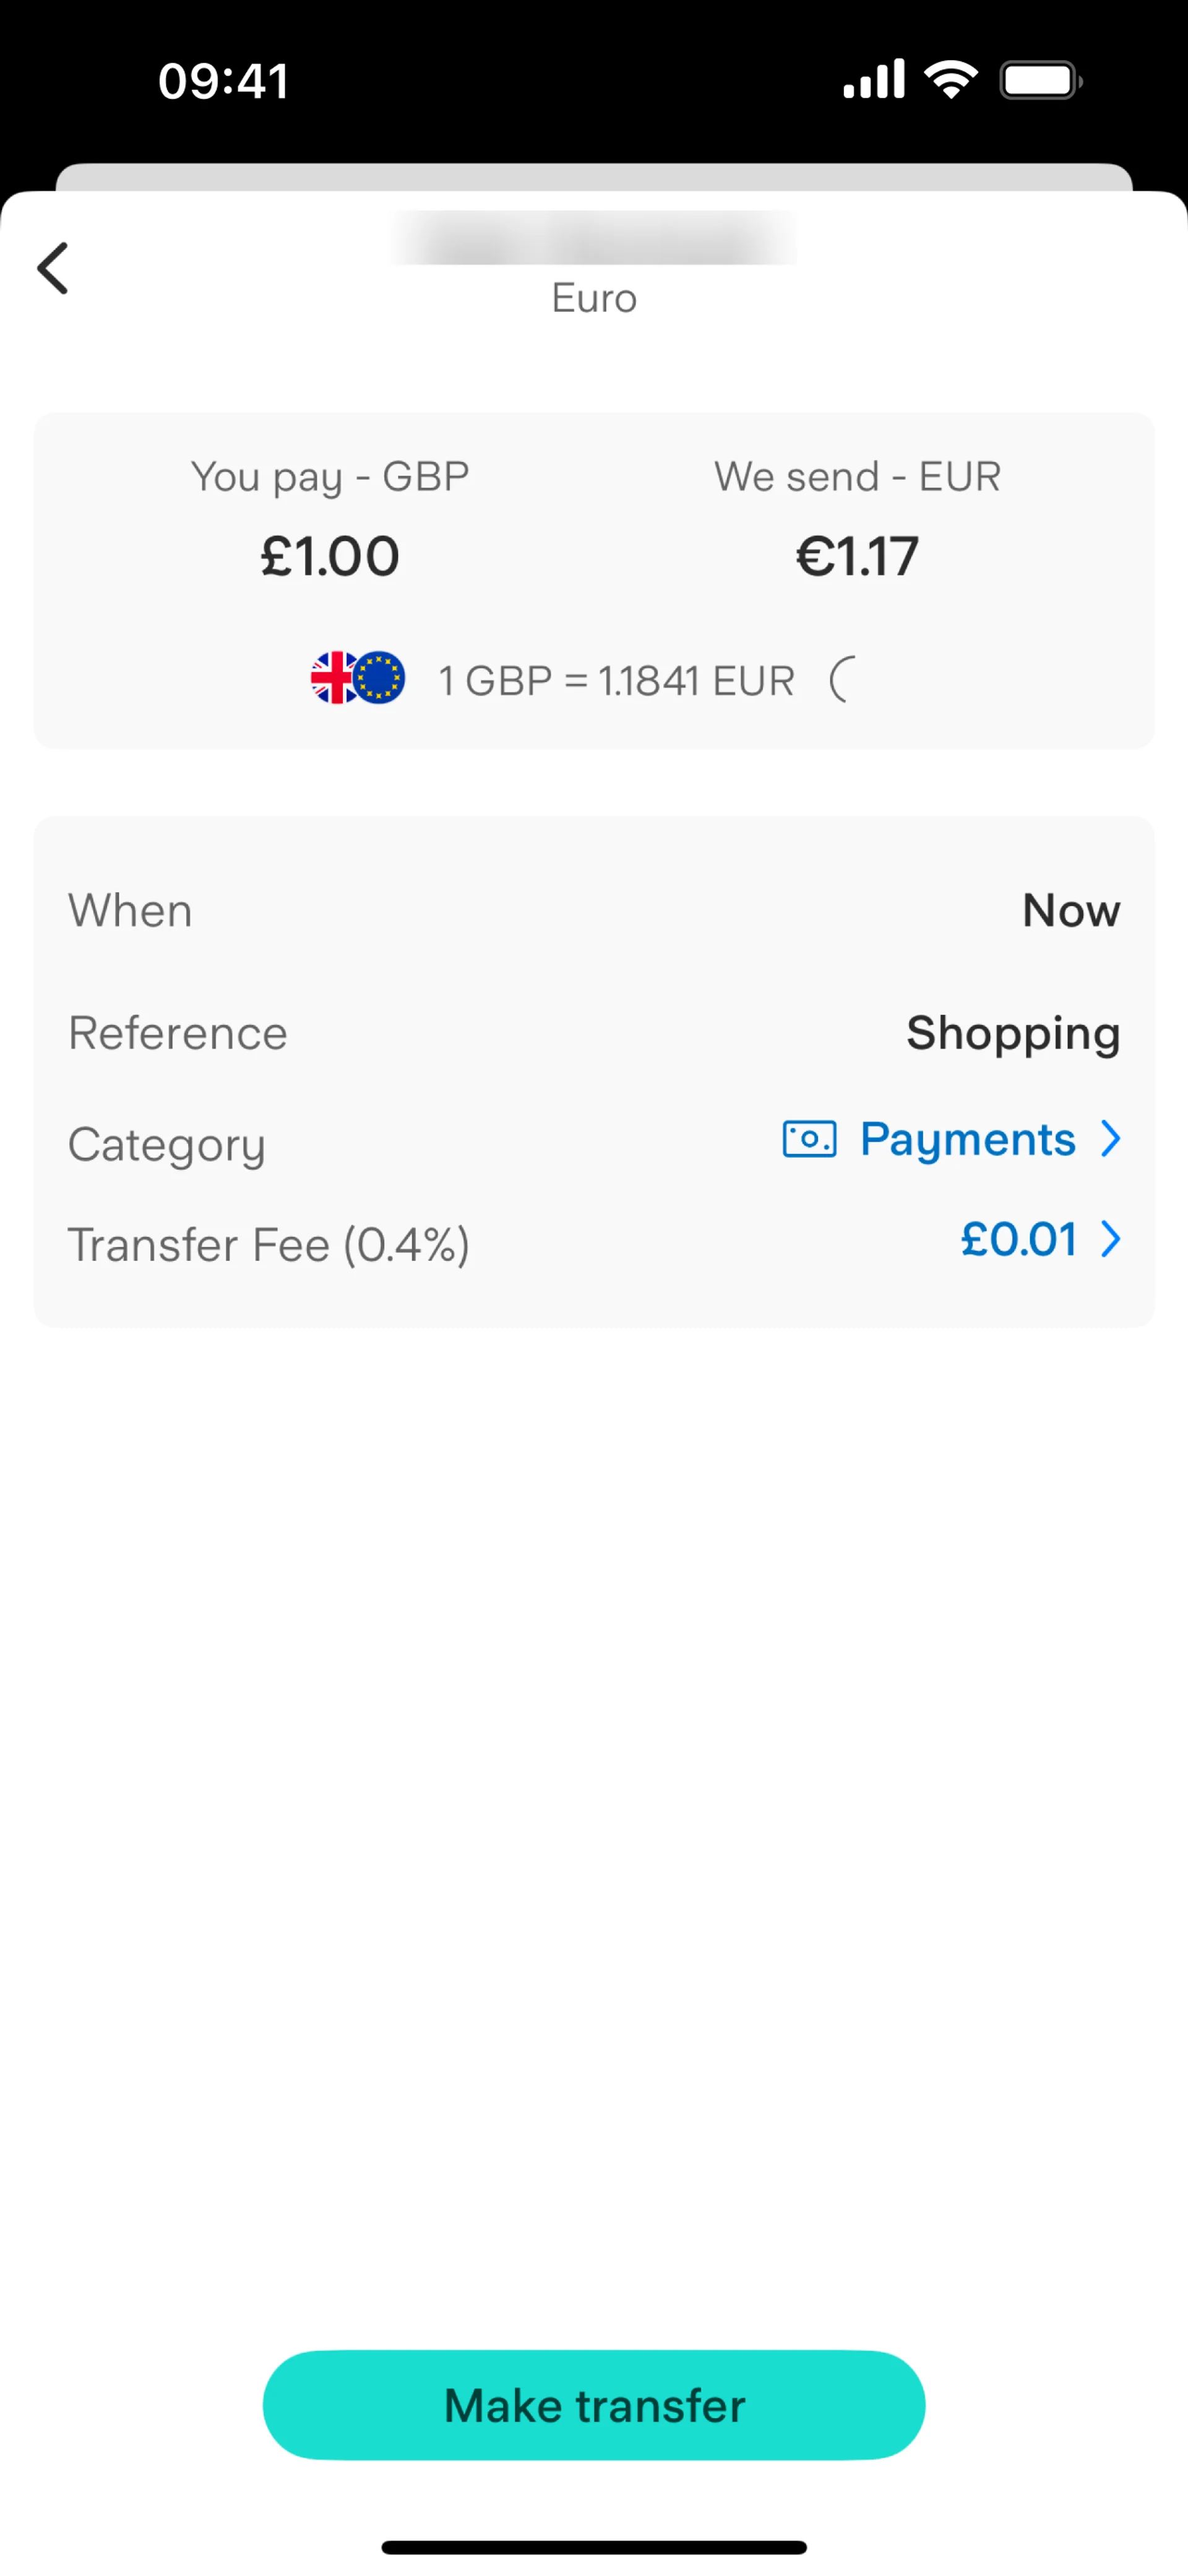Tap the Wi-Fi status icon
Viewport: 1188px width, 2576px height.
[950, 80]
